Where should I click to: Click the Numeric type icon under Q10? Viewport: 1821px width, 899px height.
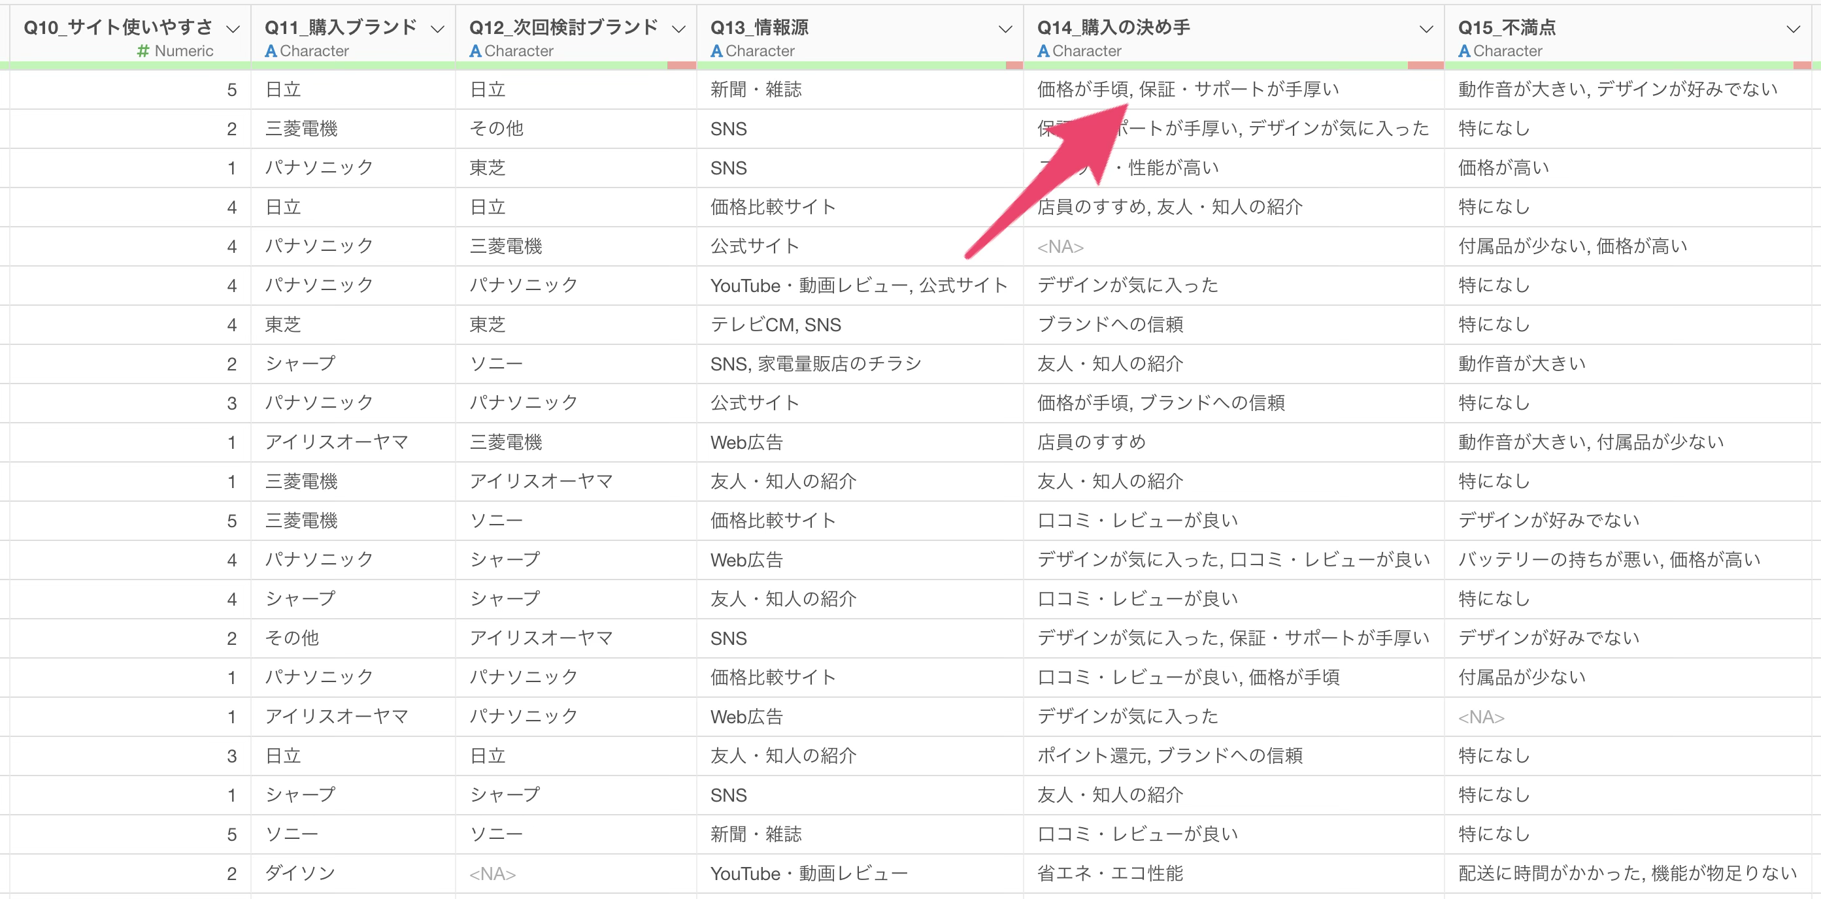click(x=142, y=51)
